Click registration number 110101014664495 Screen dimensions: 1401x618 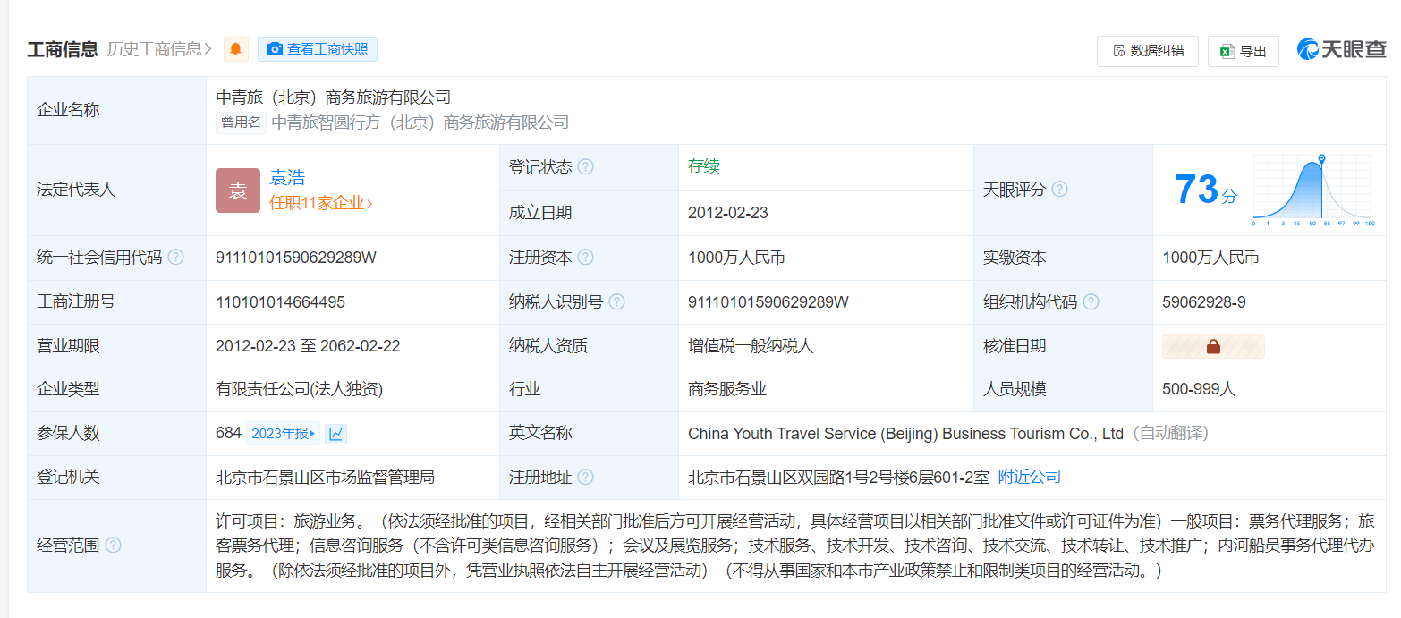pos(280,302)
